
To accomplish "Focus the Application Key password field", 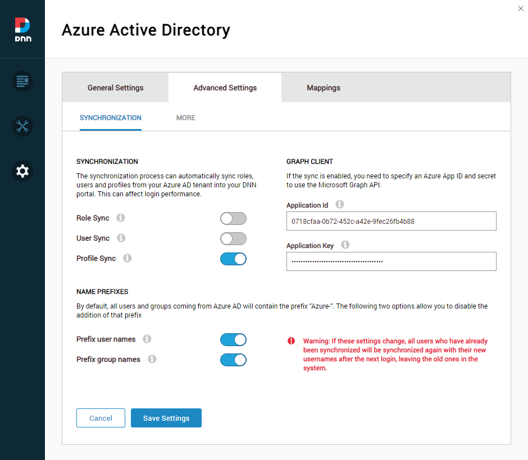I will click(392, 261).
